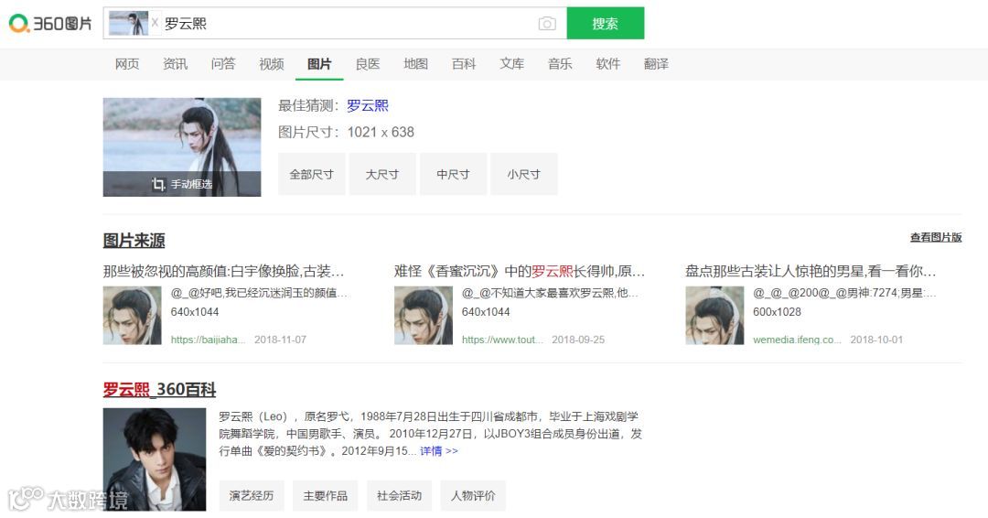Jump to the 社会活动 section
The height and width of the screenshot is (518, 988).
(399, 495)
